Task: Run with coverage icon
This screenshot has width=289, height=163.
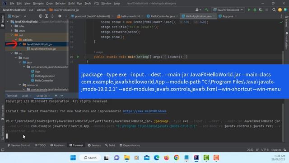Action: click(x=261, y=10)
